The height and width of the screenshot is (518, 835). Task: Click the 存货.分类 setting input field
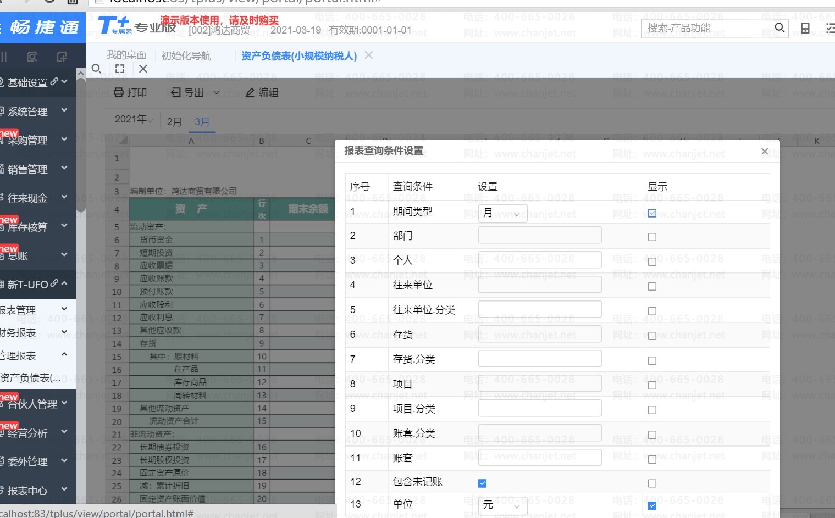click(540, 359)
